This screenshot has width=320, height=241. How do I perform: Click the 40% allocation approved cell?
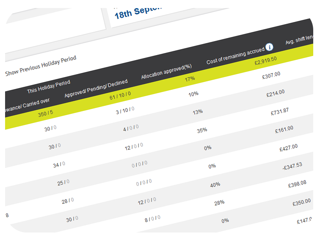(215, 184)
